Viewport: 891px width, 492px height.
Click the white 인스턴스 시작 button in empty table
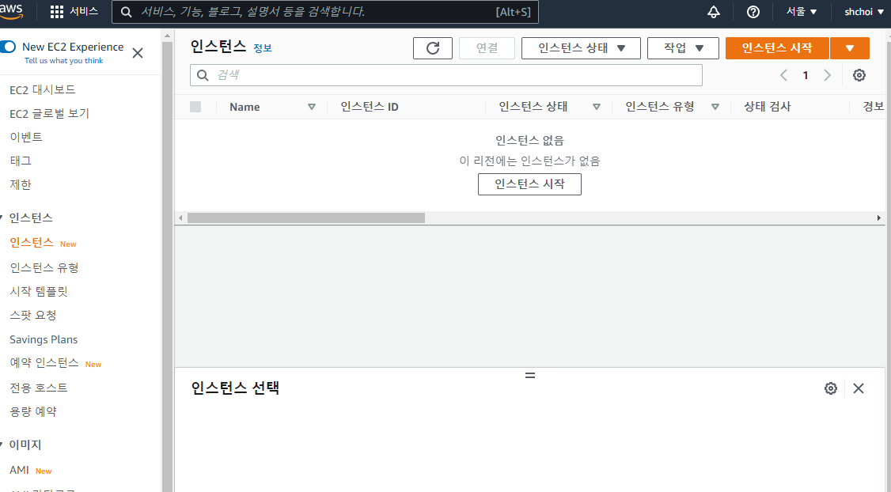point(529,184)
